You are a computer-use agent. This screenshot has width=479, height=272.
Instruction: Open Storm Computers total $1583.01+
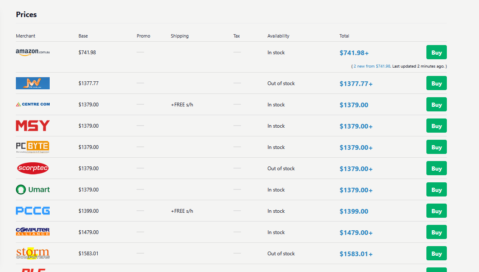(356, 254)
